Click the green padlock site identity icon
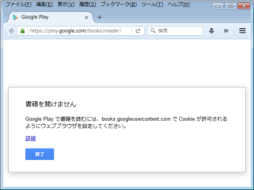Screen dimensions: 254x190 (23, 31)
